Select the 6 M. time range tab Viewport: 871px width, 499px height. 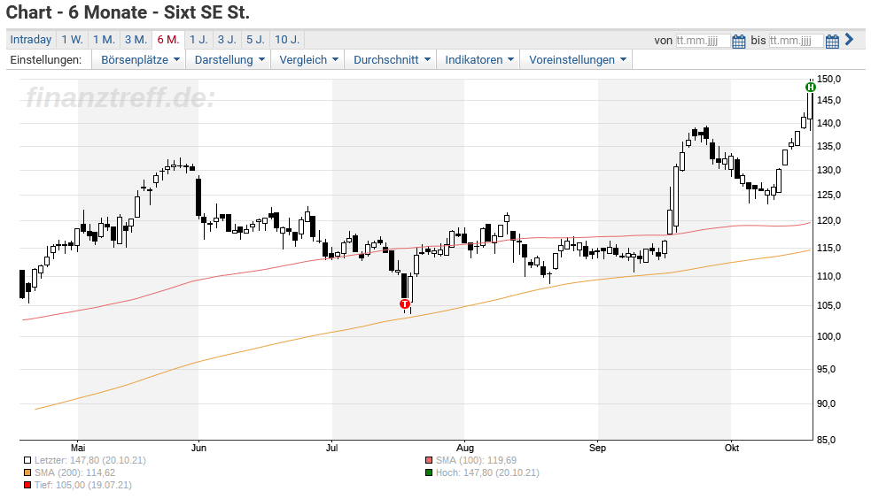pos(168,39)
